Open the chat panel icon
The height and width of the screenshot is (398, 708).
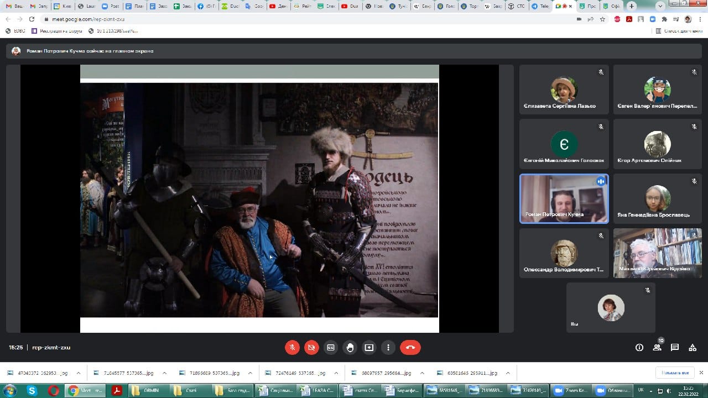tap(675, 348)
